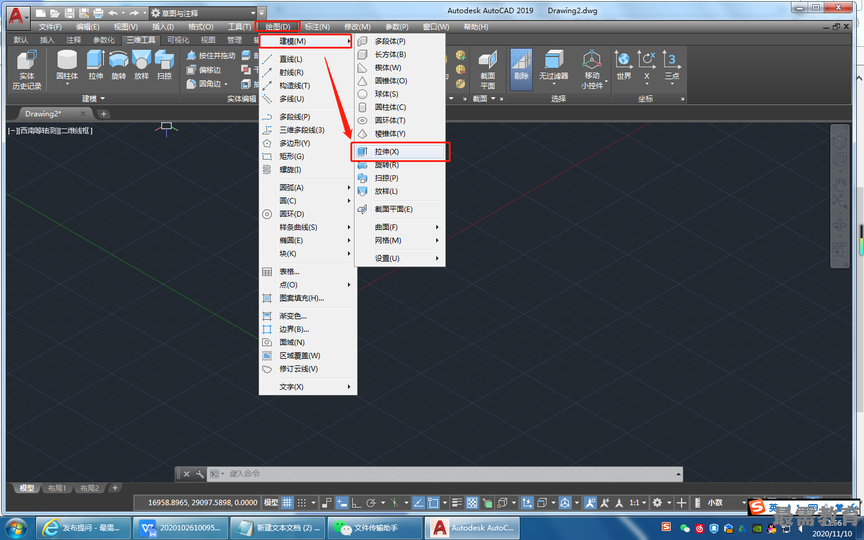Image resolution: width=864 pixels, height=540 pixels.
Task: Open 文件传输助手 WeChat taskbar item
Action: click(376, 528)
